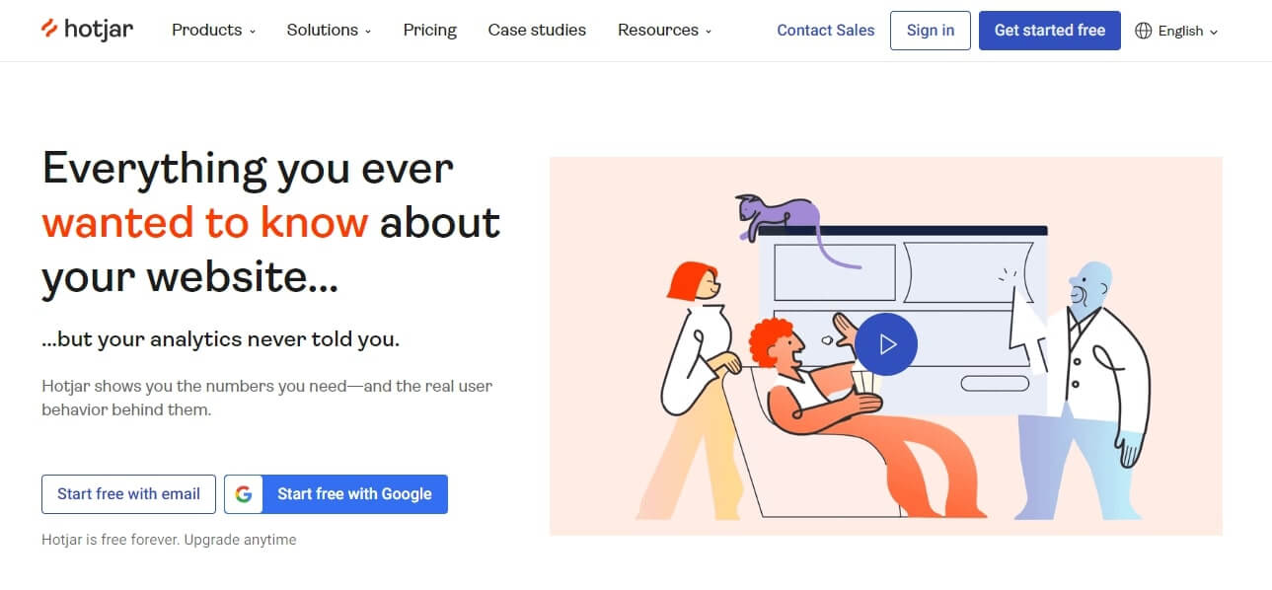The width and height of the screenshot is (1272, 590).
Task: Click the orange 'wanted to know' headline text
Action: tap(205, 223)
